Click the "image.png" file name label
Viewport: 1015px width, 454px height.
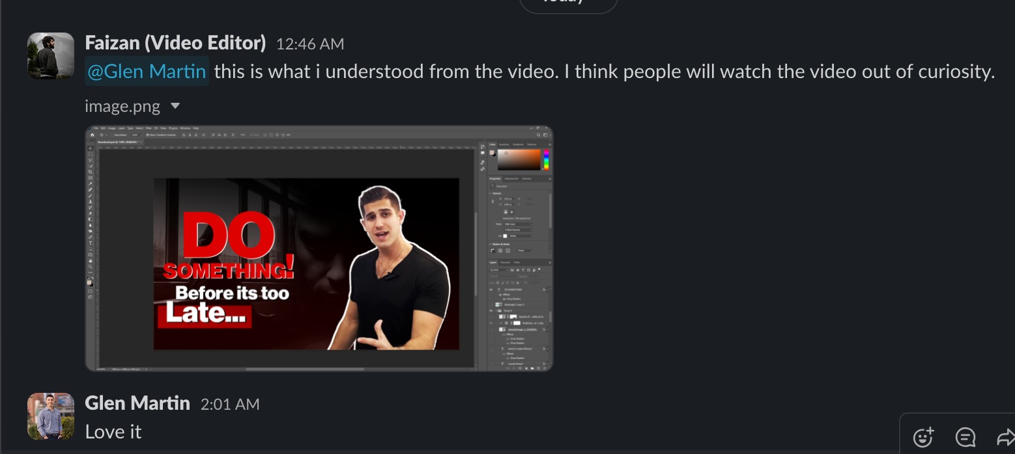[x=123, y=105]
